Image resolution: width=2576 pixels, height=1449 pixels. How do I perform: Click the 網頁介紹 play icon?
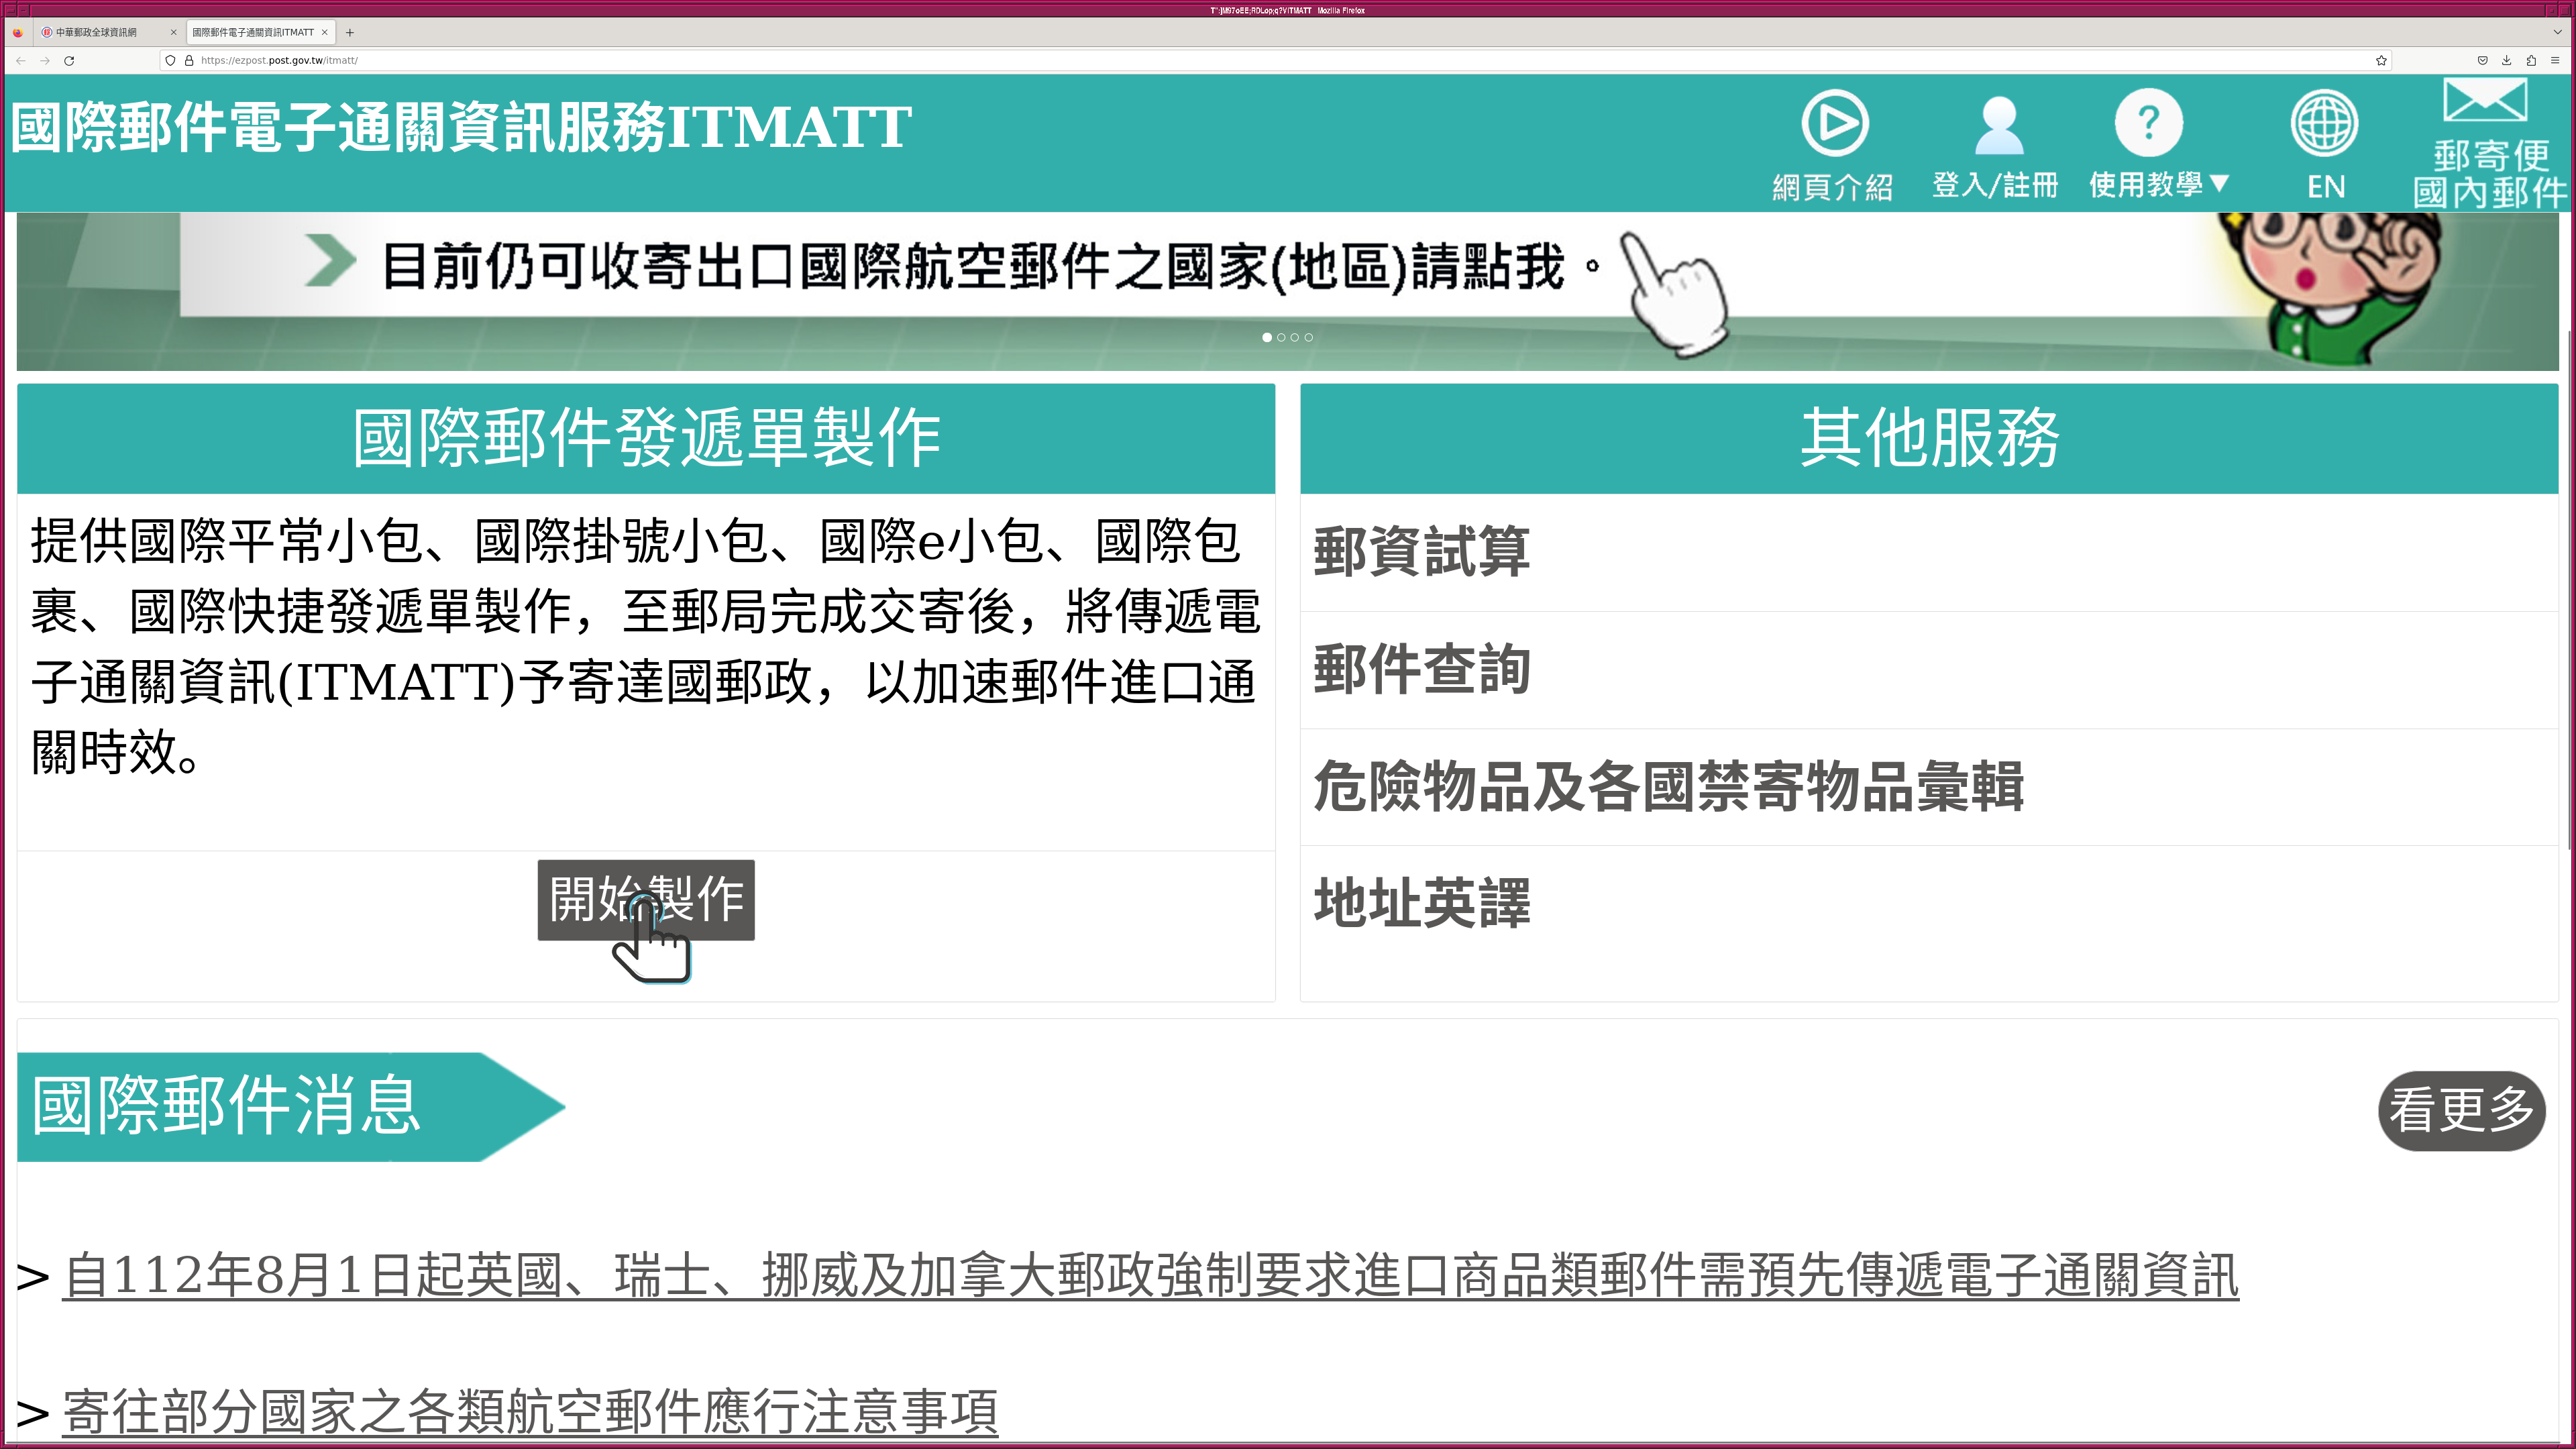coord(1834,124)
